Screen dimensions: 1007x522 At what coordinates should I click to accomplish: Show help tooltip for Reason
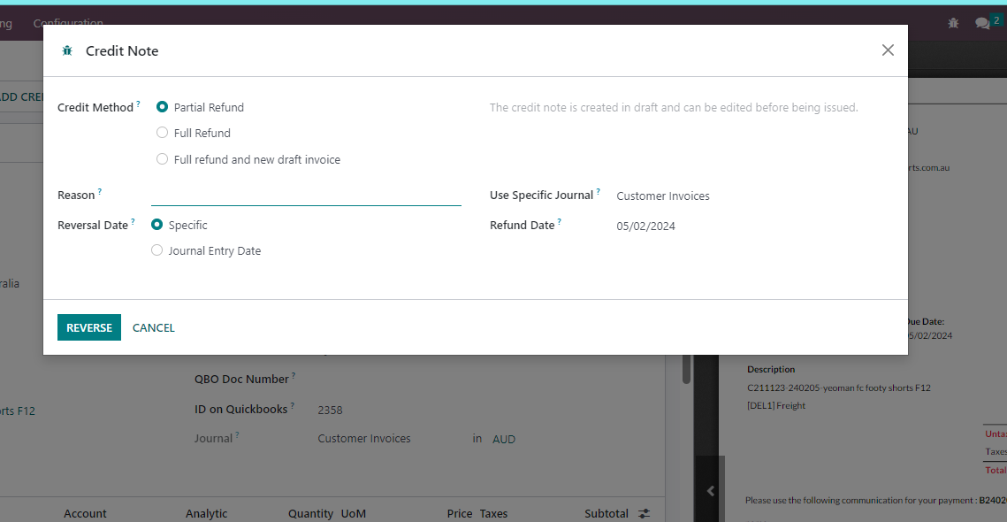click(100, 191)
